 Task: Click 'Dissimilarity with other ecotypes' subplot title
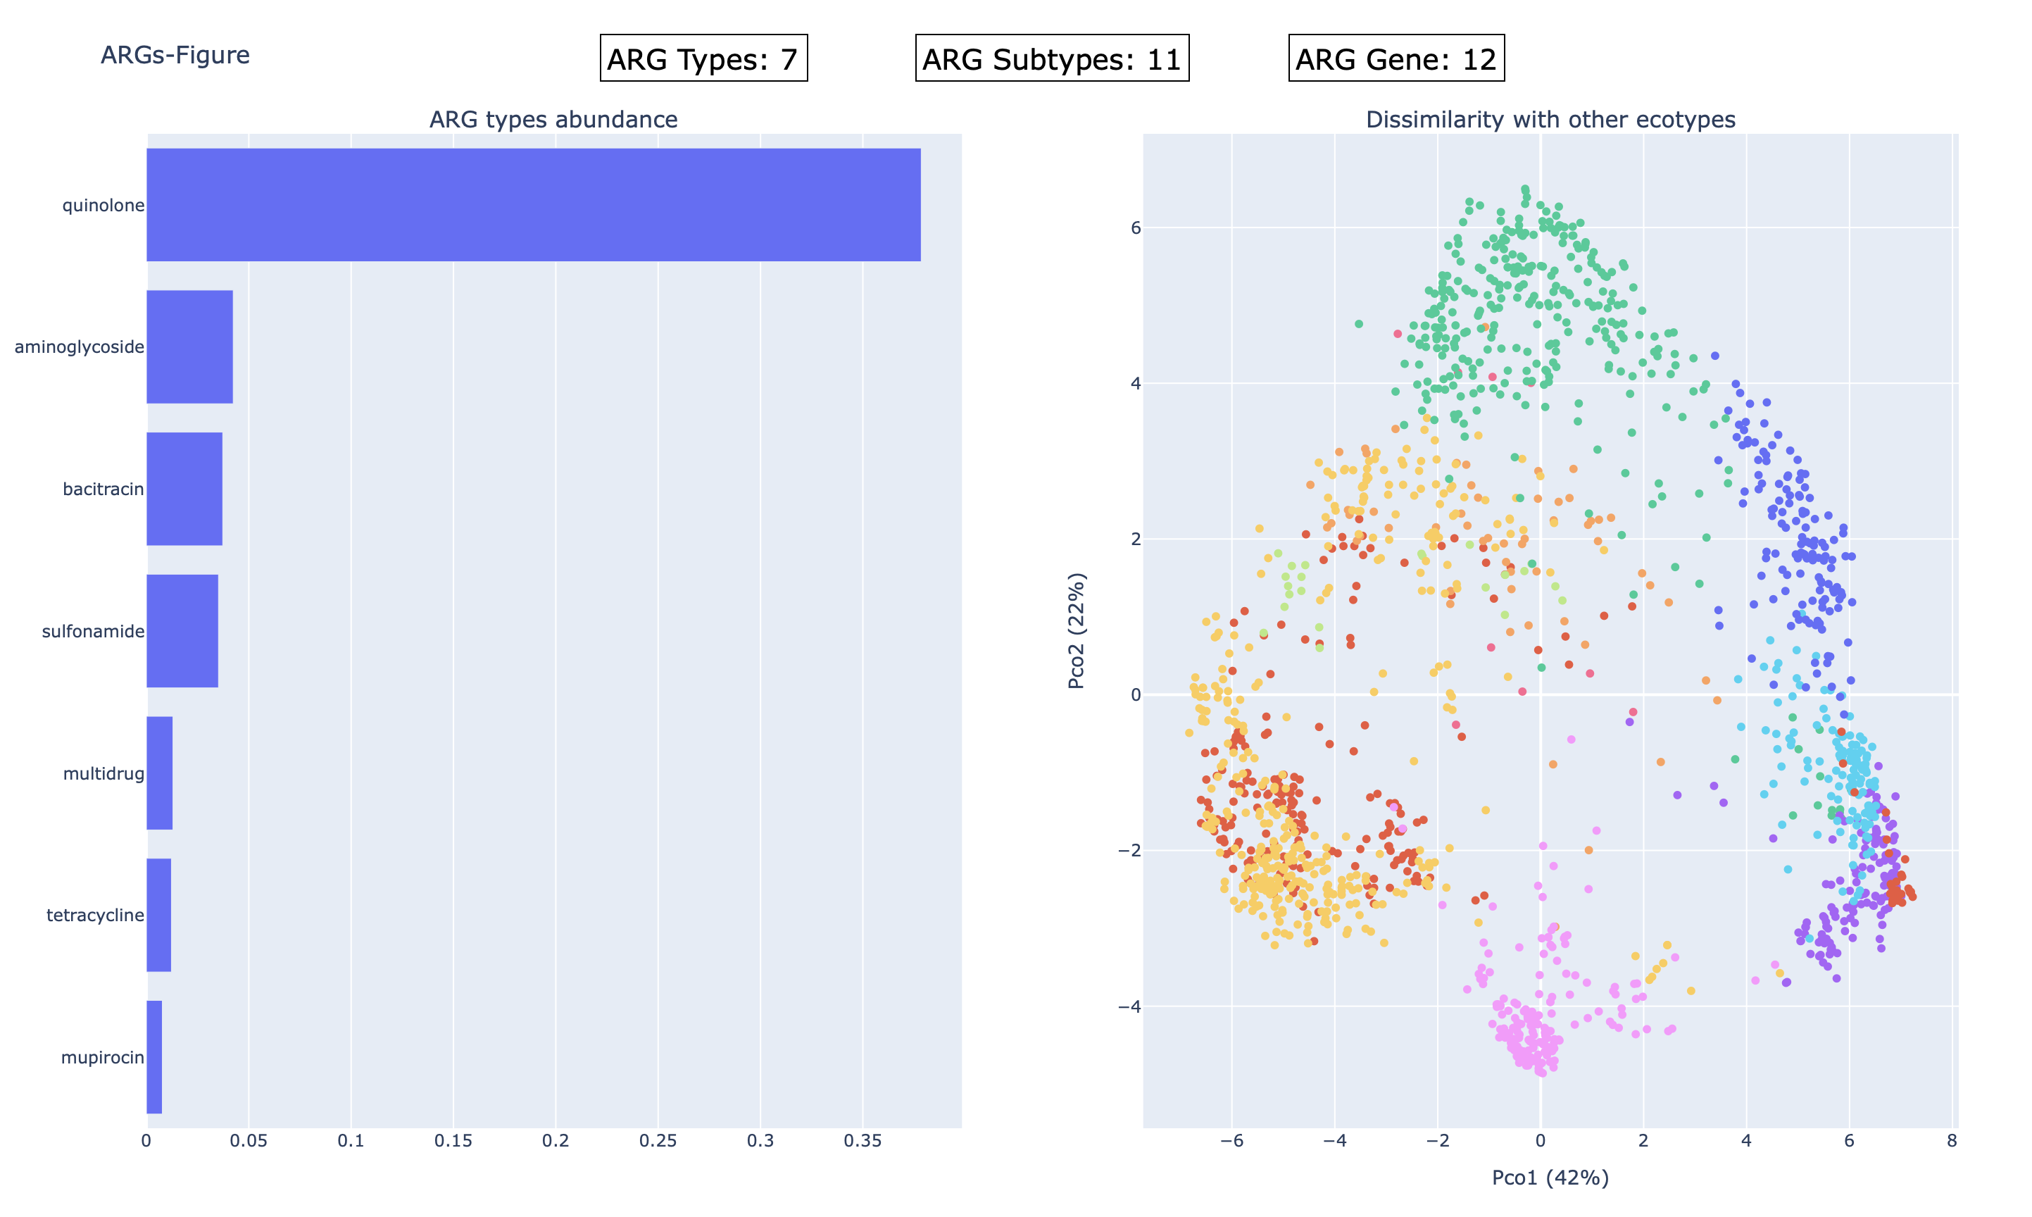(1550, 120)
